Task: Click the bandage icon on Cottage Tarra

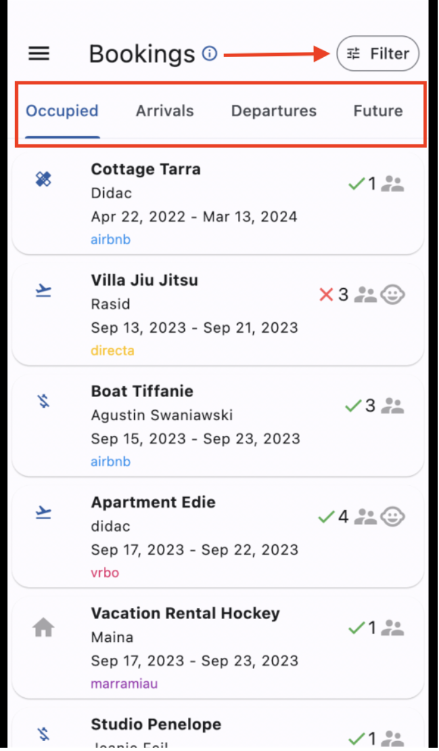Action: [x=43, y=179]
